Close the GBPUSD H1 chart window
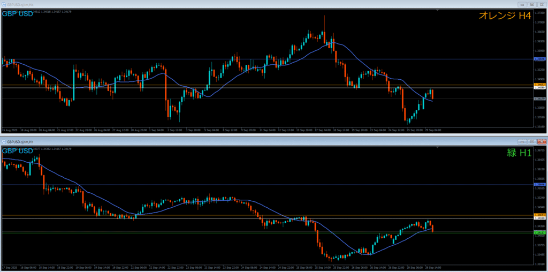This screenshot has width=548, height=272. (x=541, y=141)
